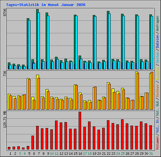Click the small red Volumen bar for day 4

tap(23, 149)
